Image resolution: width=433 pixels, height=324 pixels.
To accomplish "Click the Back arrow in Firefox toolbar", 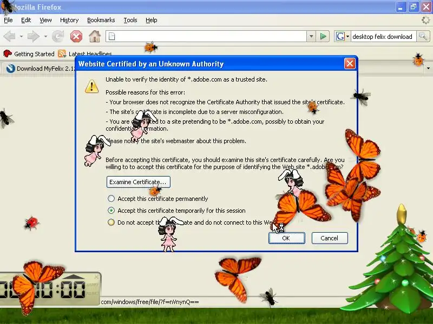I will click(10, 36).
